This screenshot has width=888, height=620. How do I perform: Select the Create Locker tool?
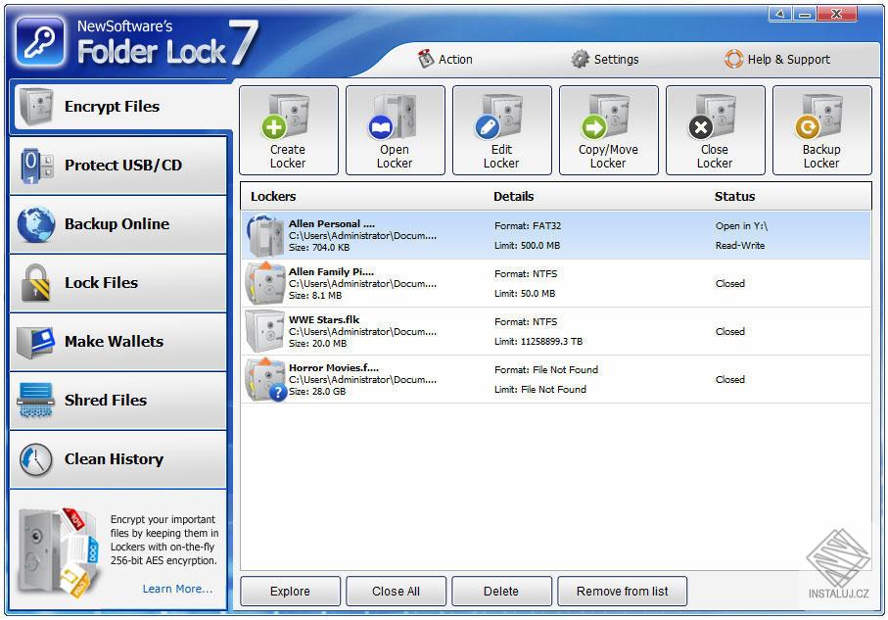pyautogui.click(x=287, y=130)
